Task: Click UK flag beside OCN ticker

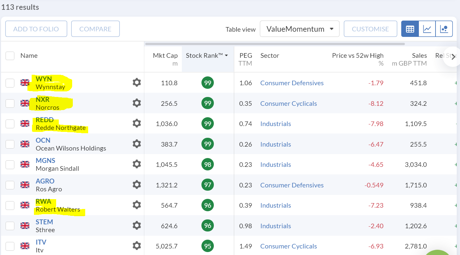Action: click(25, 144)
